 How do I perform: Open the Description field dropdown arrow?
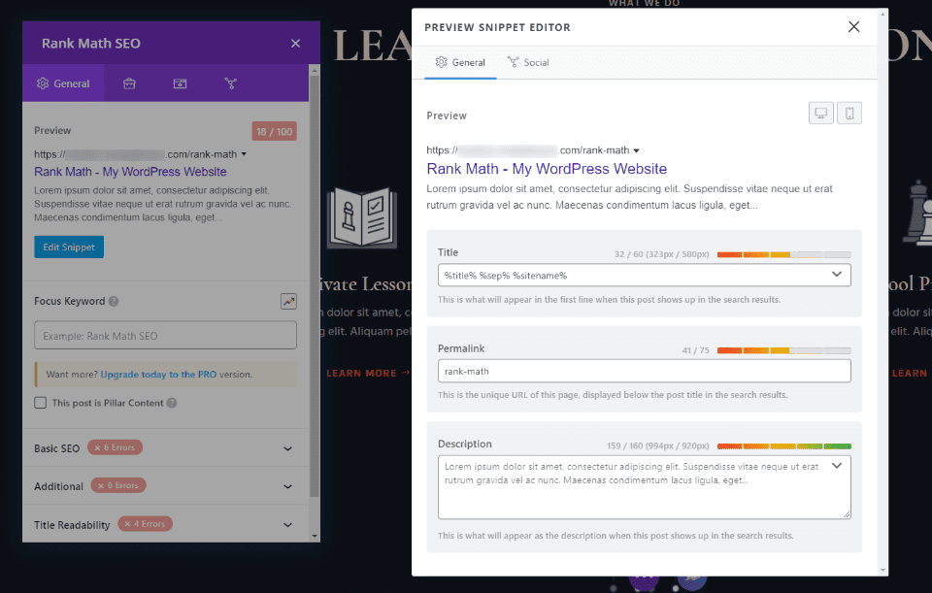836,467
